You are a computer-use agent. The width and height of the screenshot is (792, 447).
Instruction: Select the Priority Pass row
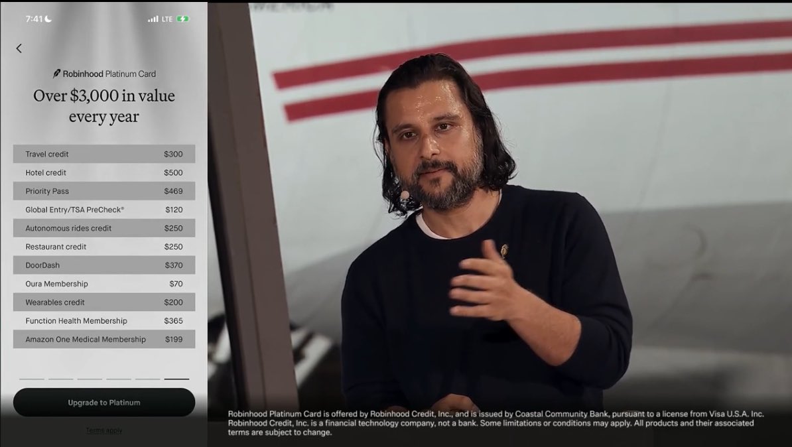click(x=104, y=191)
